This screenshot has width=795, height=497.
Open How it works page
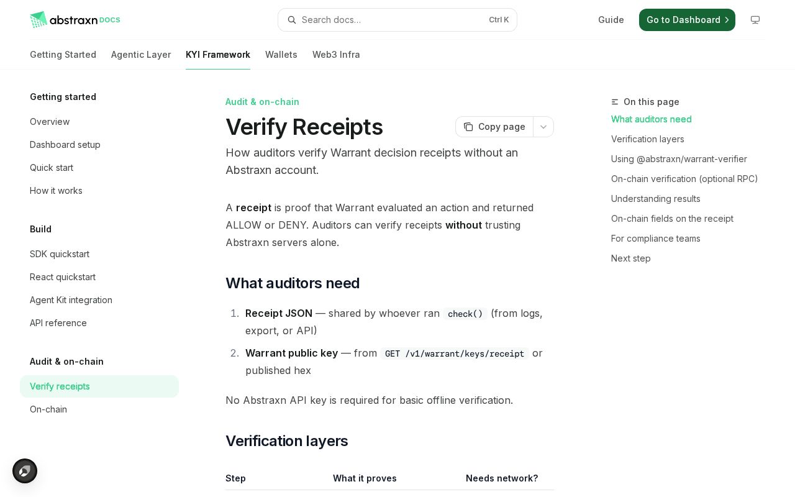pos(99,191)
